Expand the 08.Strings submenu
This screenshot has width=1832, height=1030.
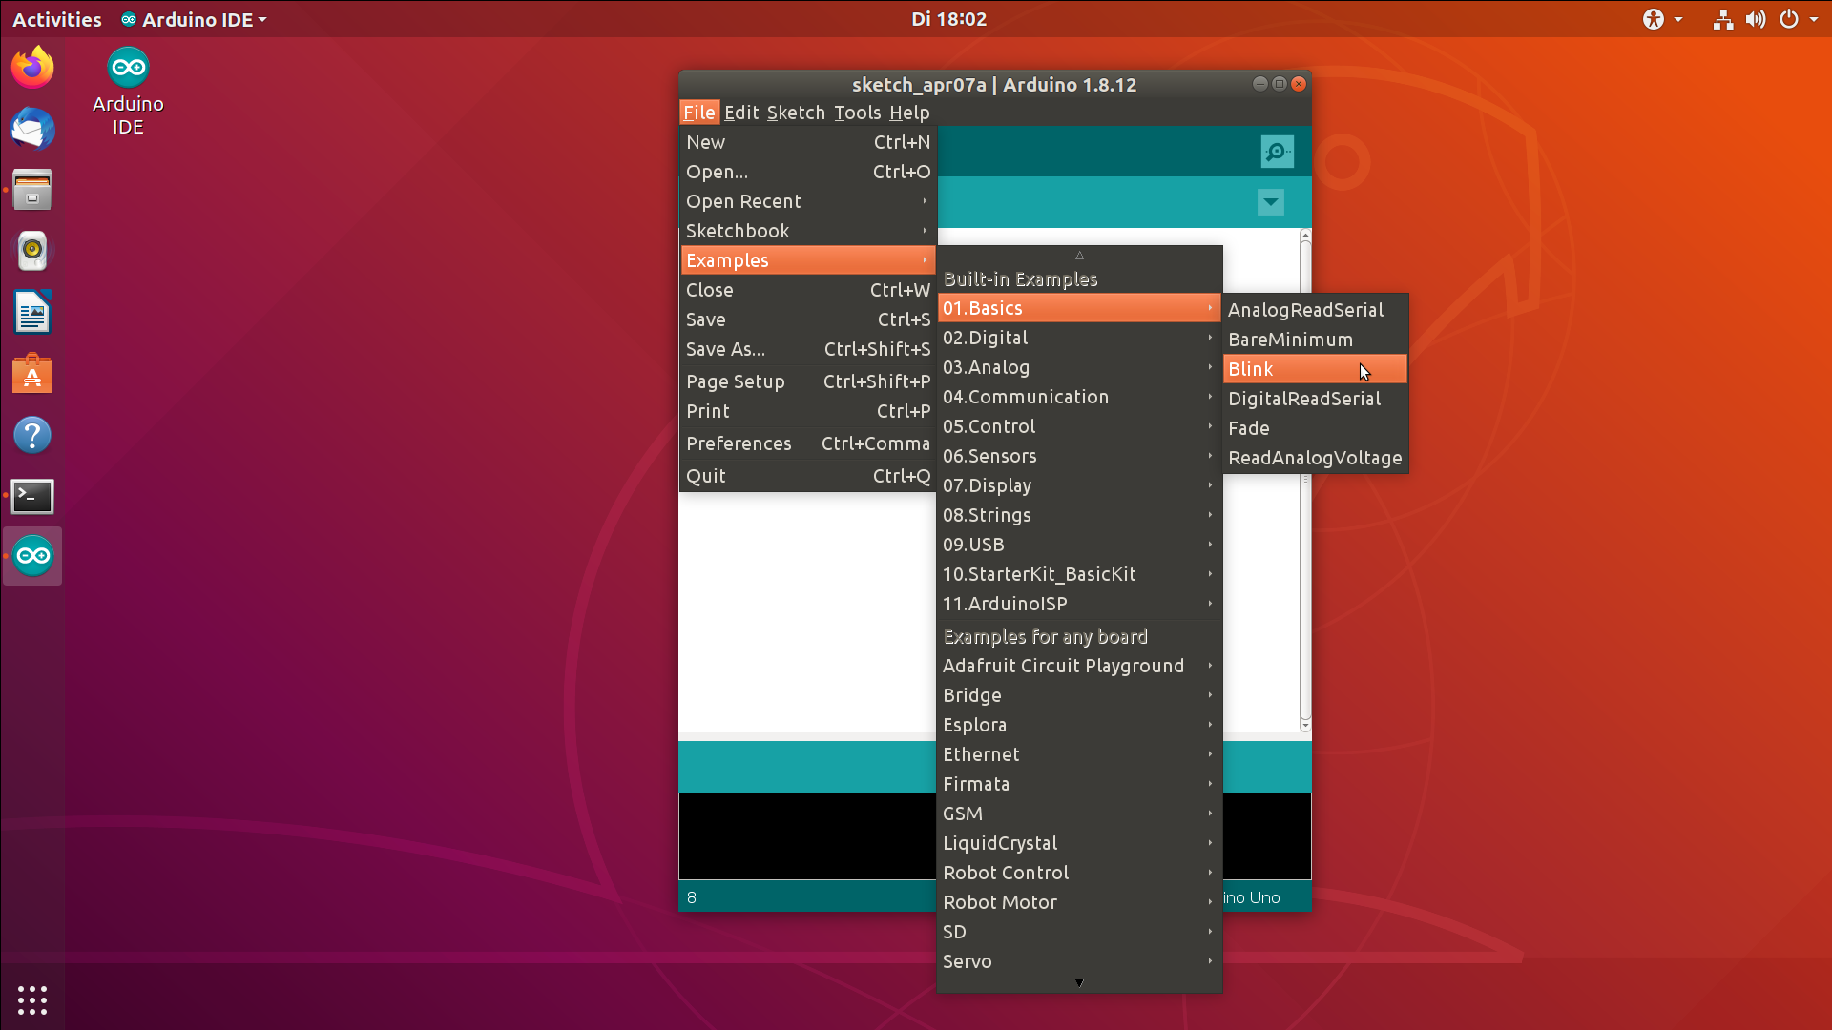point(1079,515)
